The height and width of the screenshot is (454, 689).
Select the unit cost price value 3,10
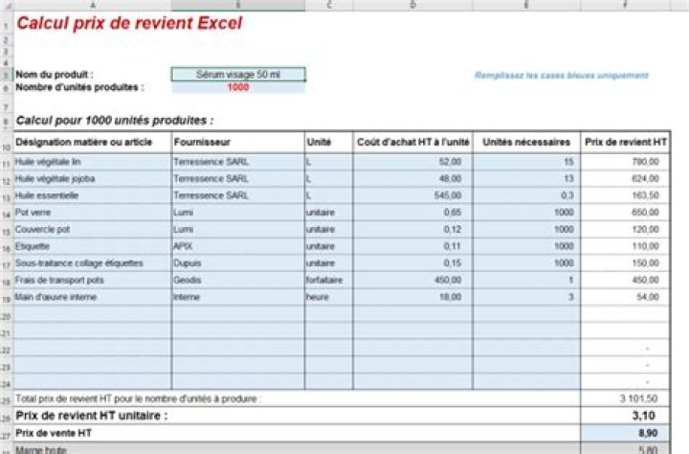tap(625, 416)
